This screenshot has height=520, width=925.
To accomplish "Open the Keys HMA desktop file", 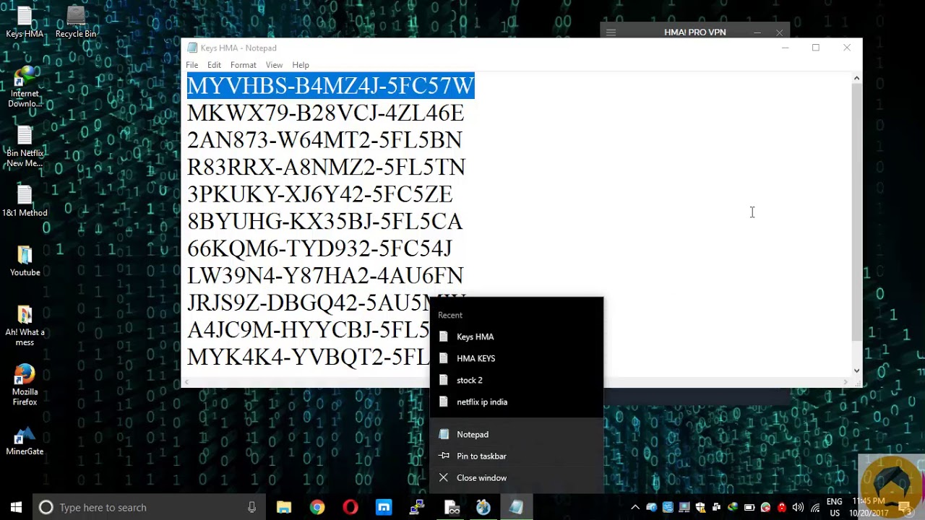I will [25, 22].
